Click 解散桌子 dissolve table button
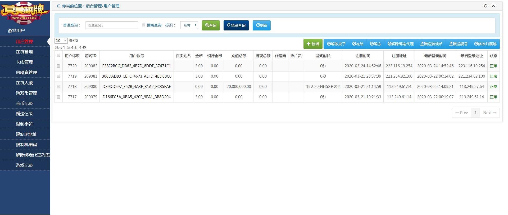 [x=336, y=44]
